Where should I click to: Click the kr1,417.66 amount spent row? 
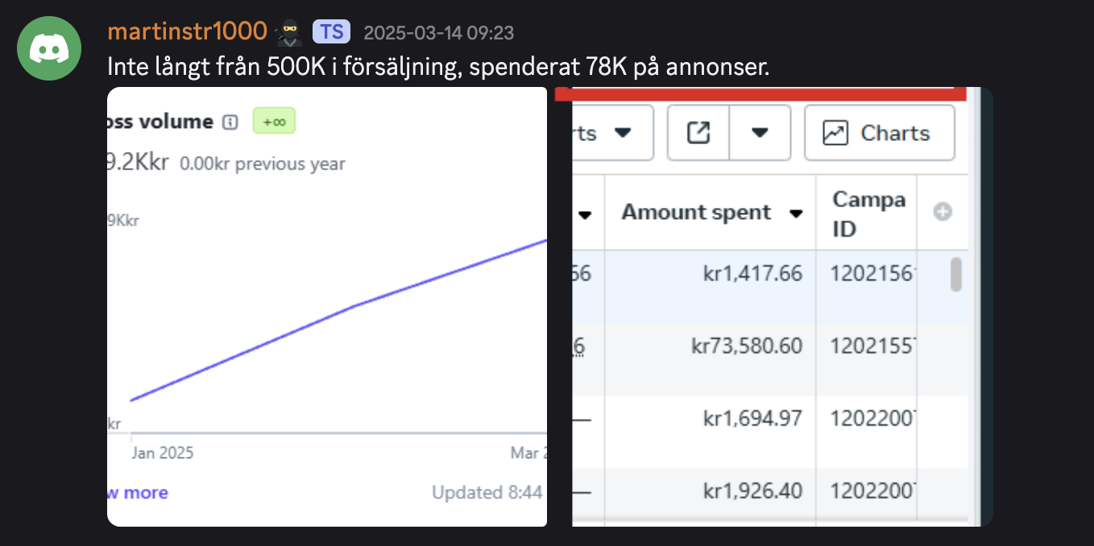pos(753,274)
